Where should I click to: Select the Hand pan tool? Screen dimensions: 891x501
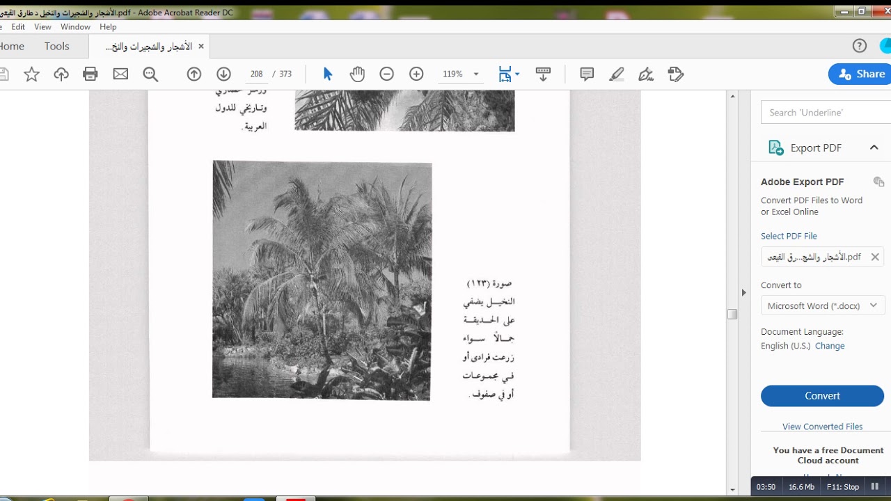357,74
